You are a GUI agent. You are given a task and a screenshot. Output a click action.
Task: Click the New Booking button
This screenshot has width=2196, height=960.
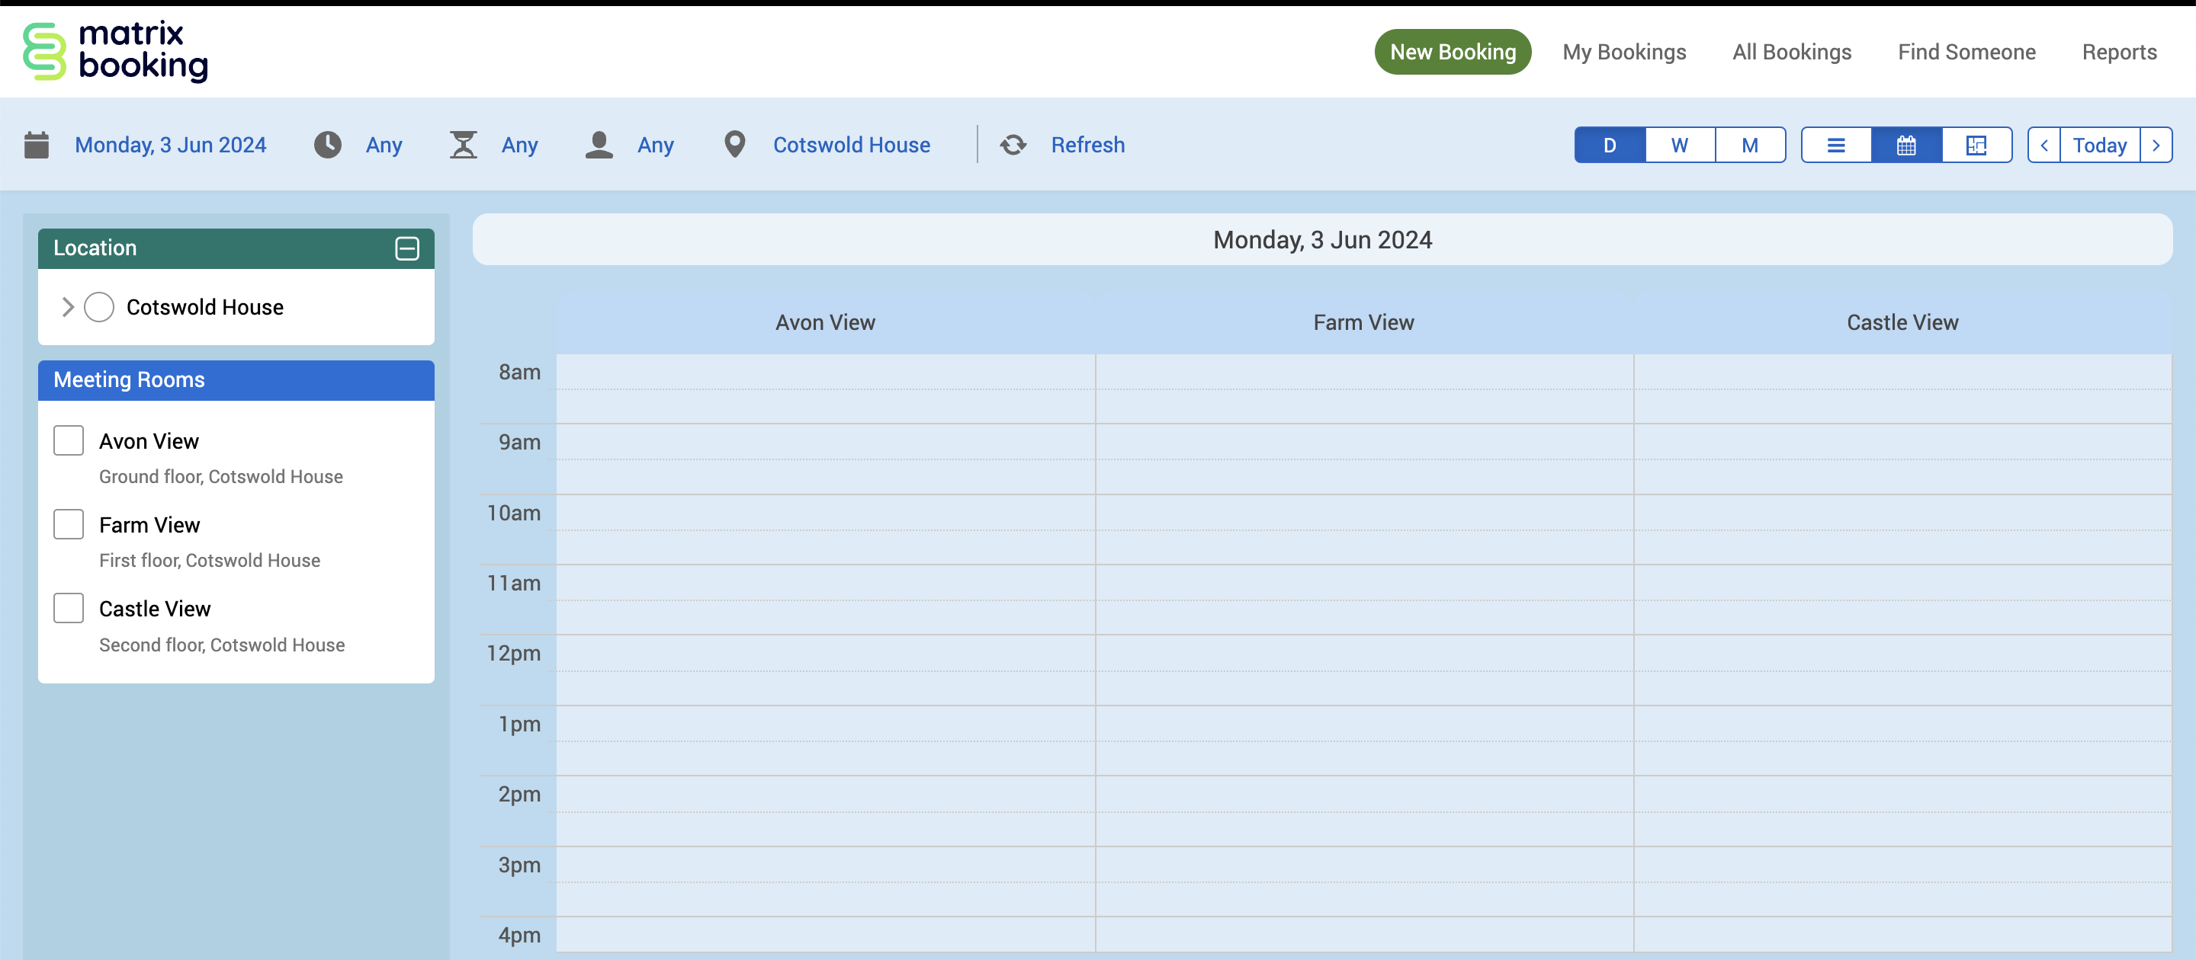1452,52
